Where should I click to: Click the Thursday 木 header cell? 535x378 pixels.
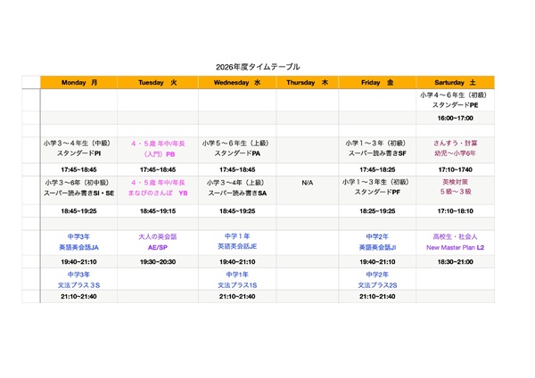(307, 82)
